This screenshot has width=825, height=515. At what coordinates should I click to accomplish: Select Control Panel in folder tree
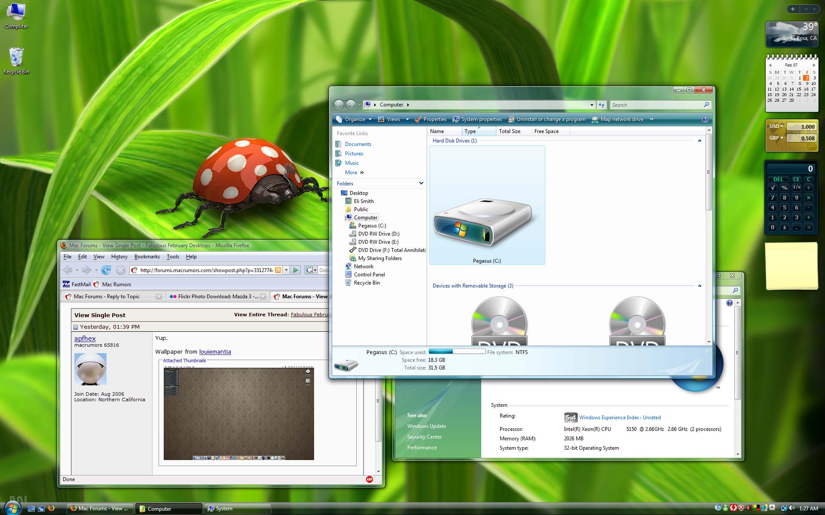(x=370, y=275)
